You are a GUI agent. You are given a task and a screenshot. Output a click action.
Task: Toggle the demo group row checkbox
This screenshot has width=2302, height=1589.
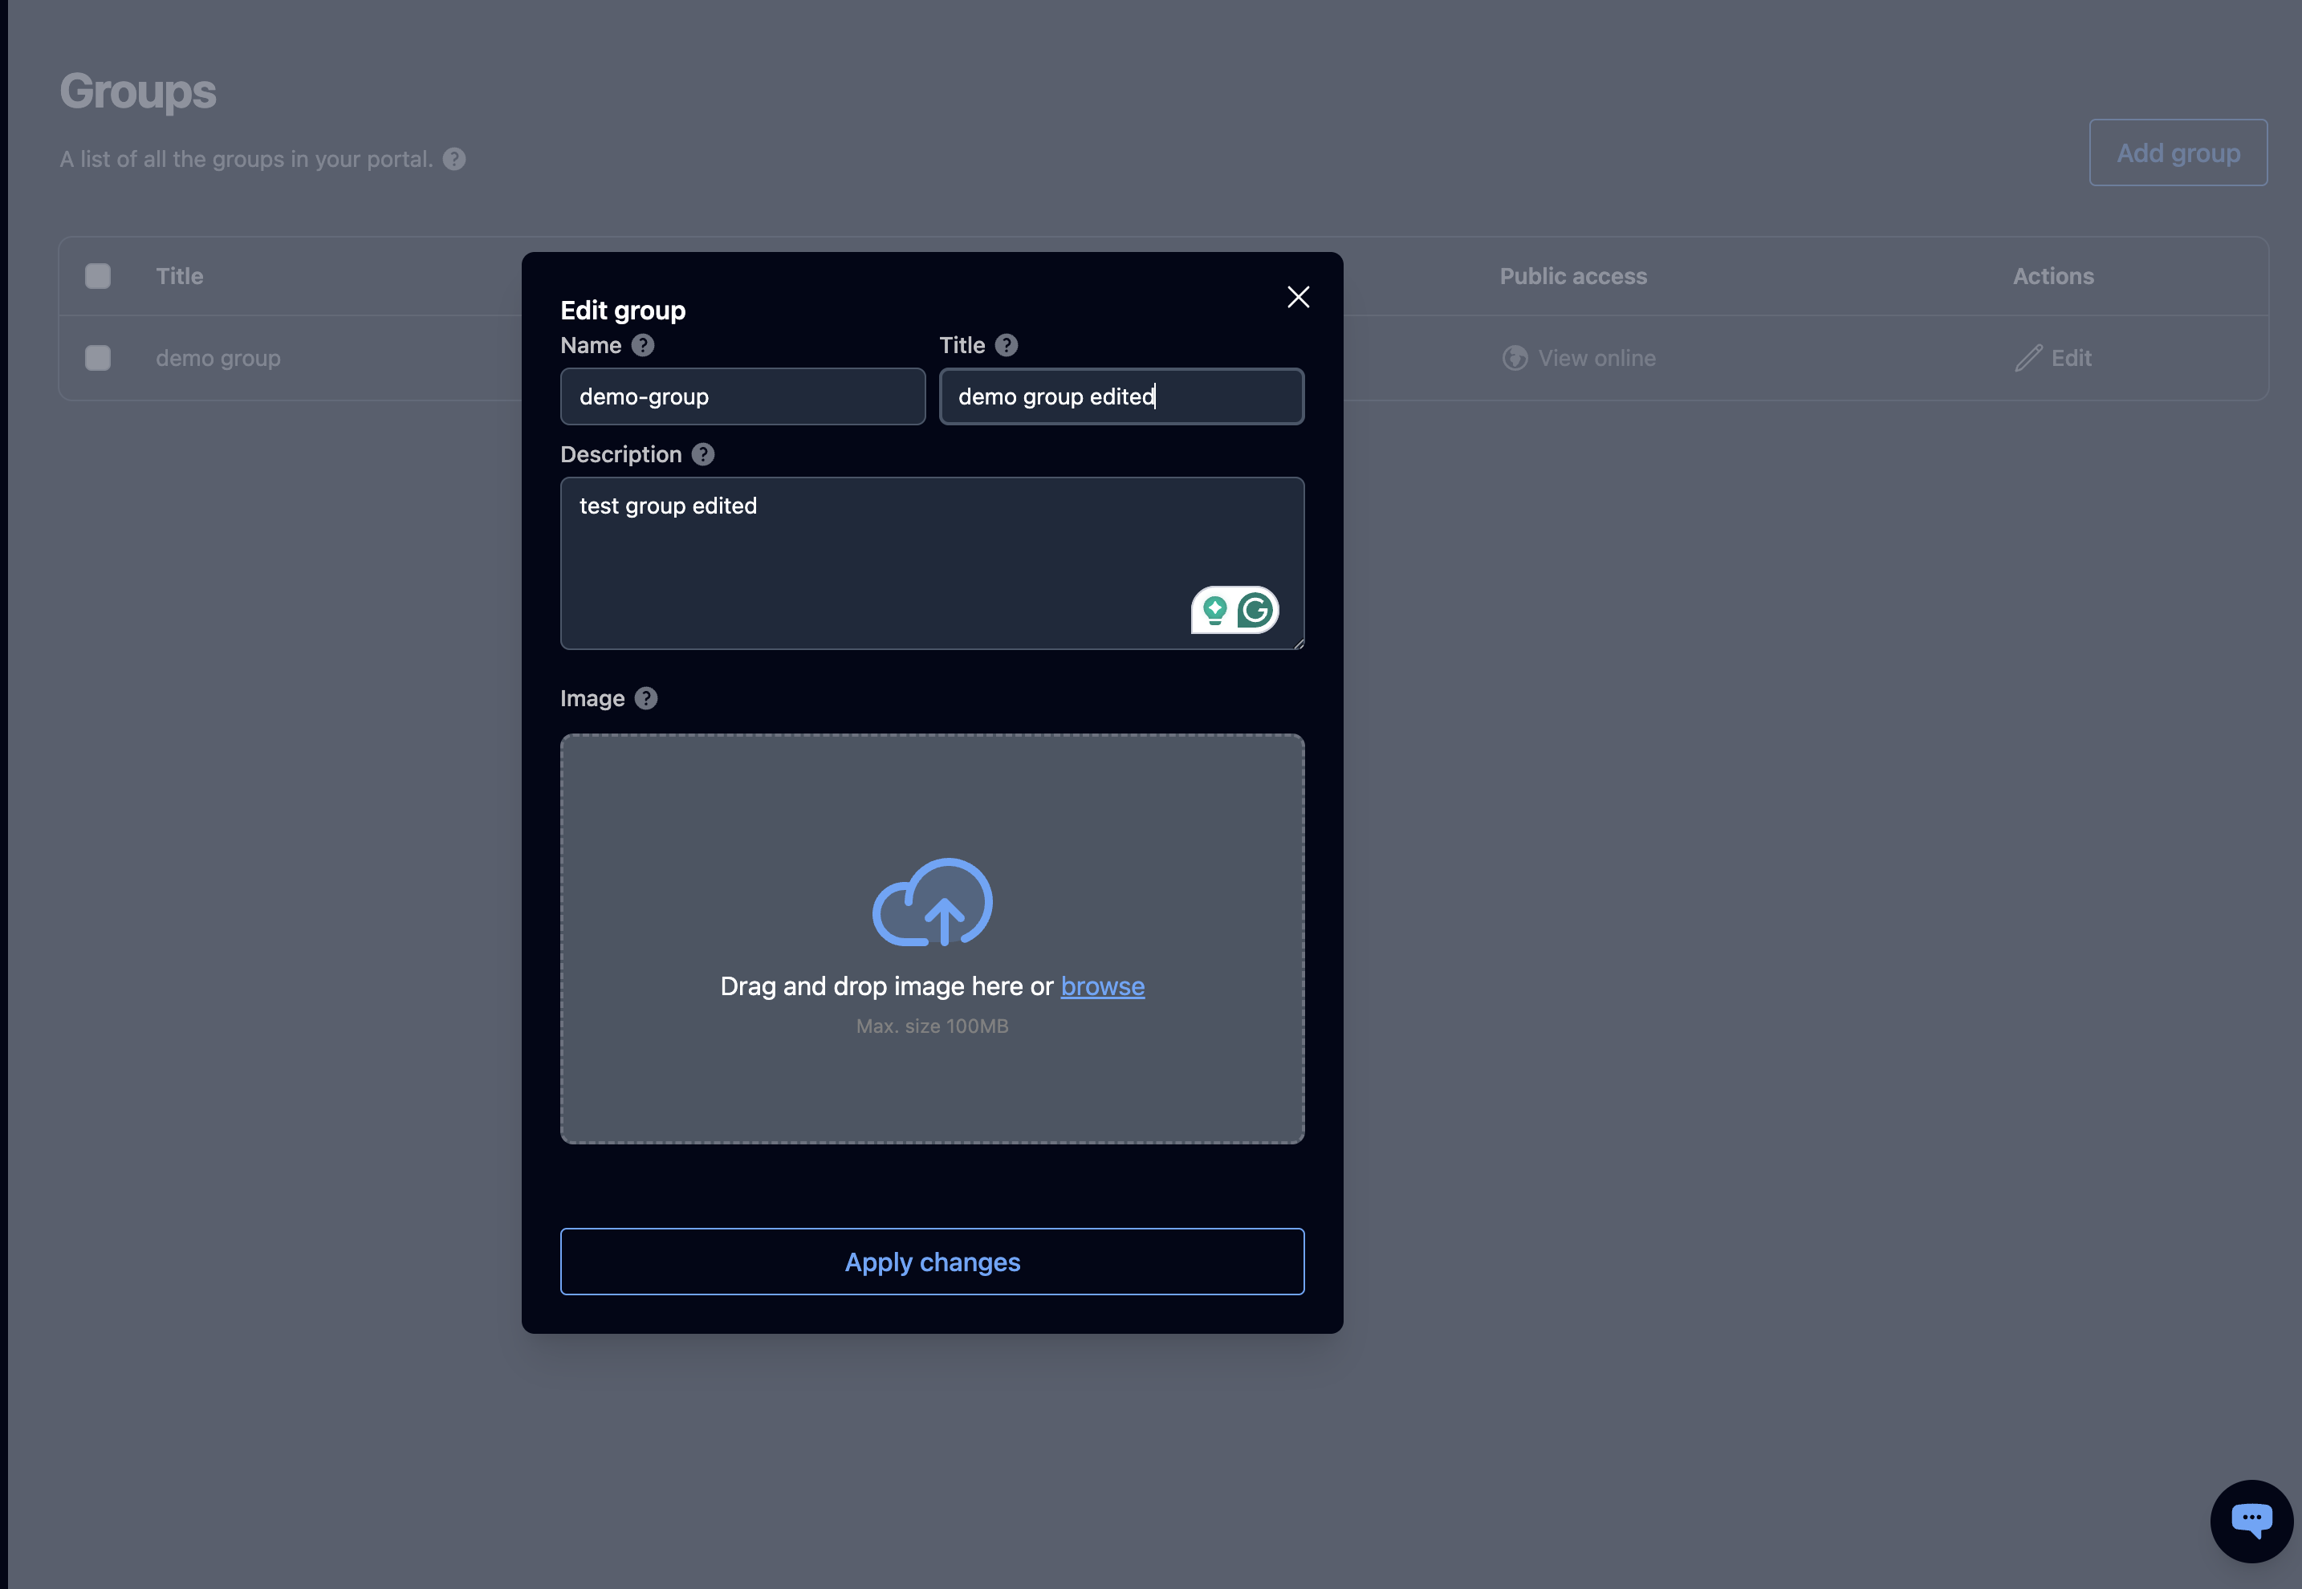(x=98, y=357)
